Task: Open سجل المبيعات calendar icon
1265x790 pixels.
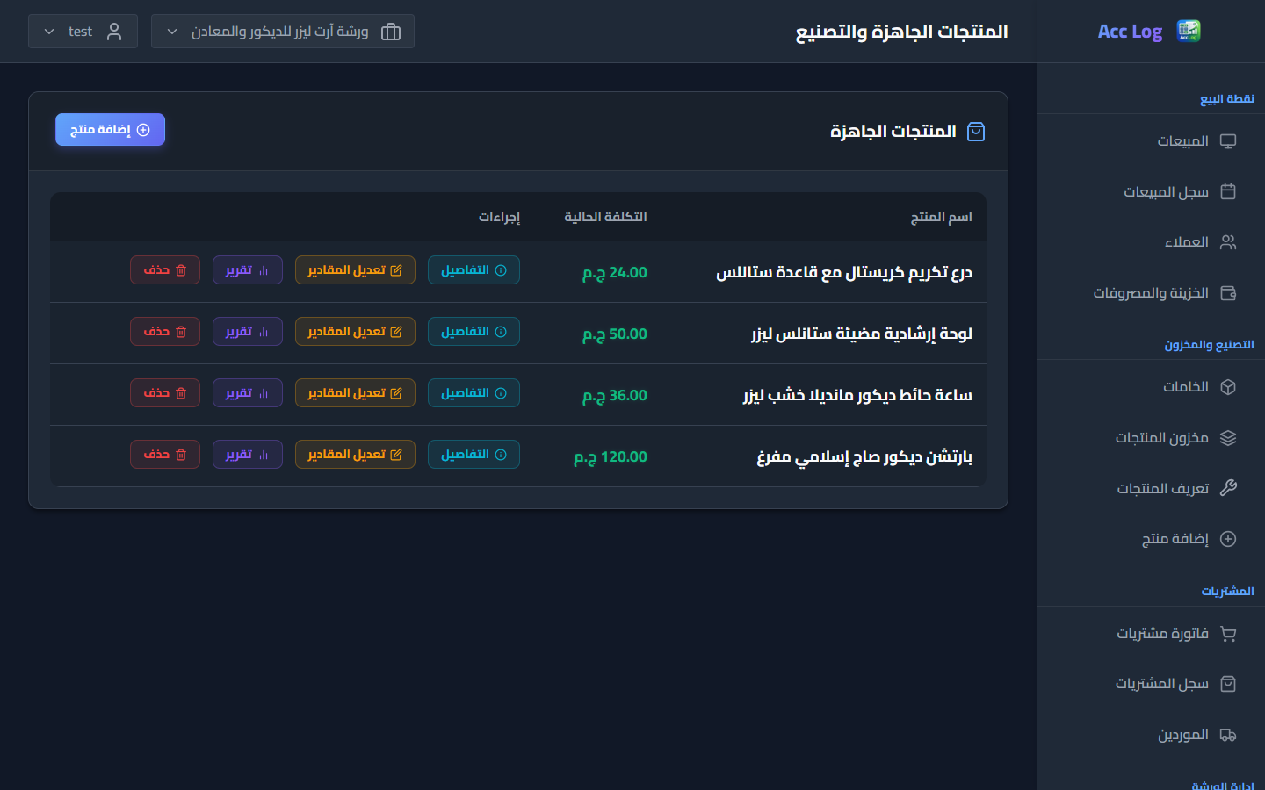Action: [x=1228, y=191]
